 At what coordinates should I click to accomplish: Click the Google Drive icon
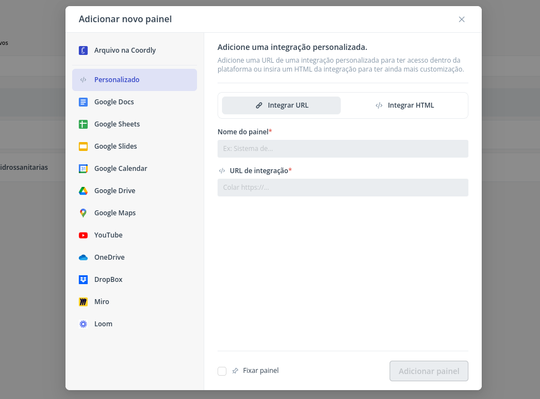click(x=83, y=191)
